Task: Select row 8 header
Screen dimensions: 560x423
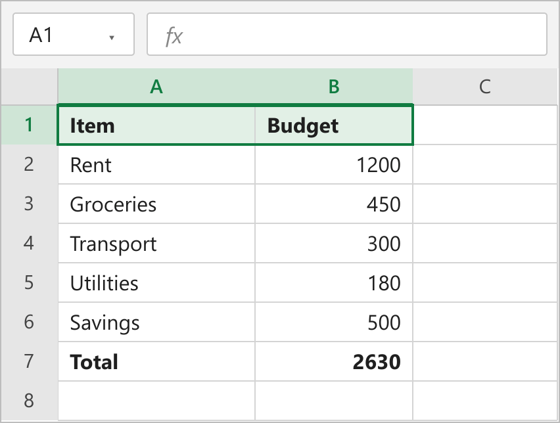Action: pyautogui.click(x=30, y=401)
